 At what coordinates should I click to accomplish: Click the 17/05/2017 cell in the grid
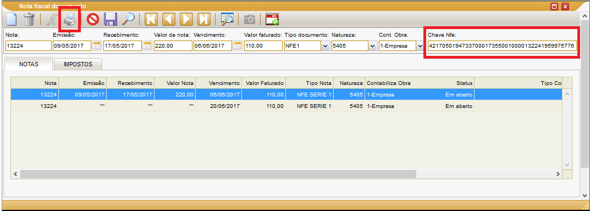tap(130, 94)
